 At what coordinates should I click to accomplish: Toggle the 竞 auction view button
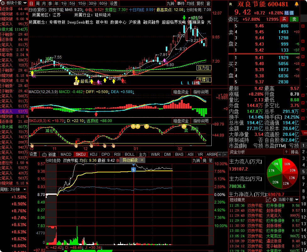pos(204,160)
